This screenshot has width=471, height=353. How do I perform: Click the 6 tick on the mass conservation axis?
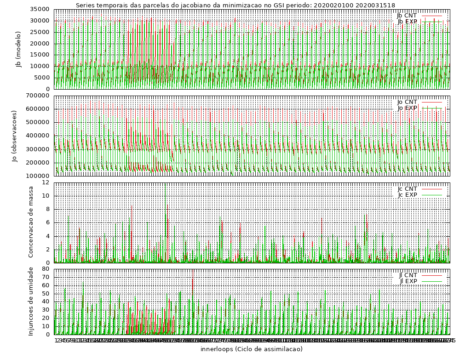coord(47,223)
